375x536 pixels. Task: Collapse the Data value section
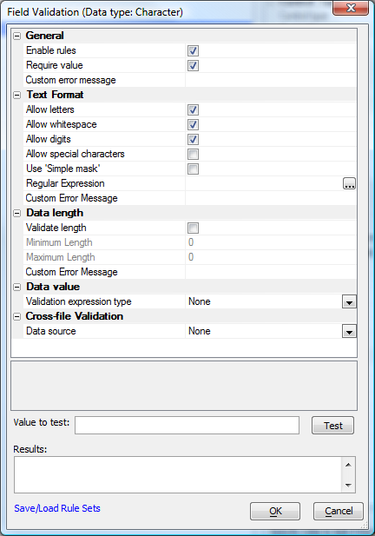pyautogui.click(x=16, y=288)
